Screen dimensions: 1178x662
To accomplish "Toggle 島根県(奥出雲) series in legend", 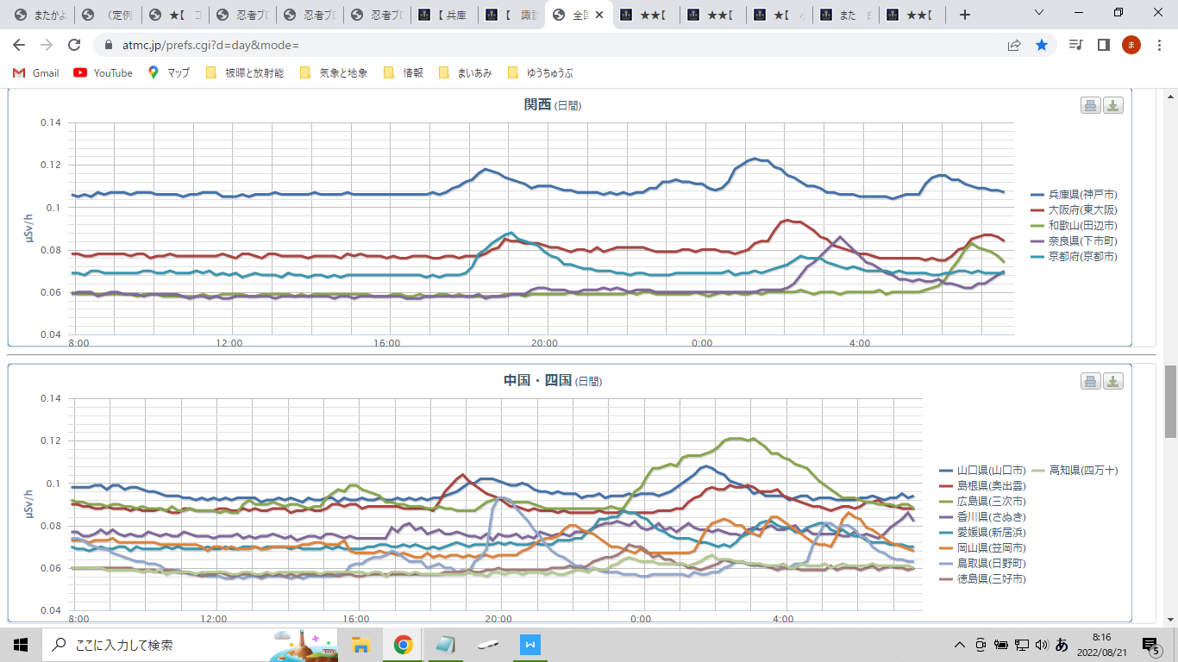I will click(982, 485).
